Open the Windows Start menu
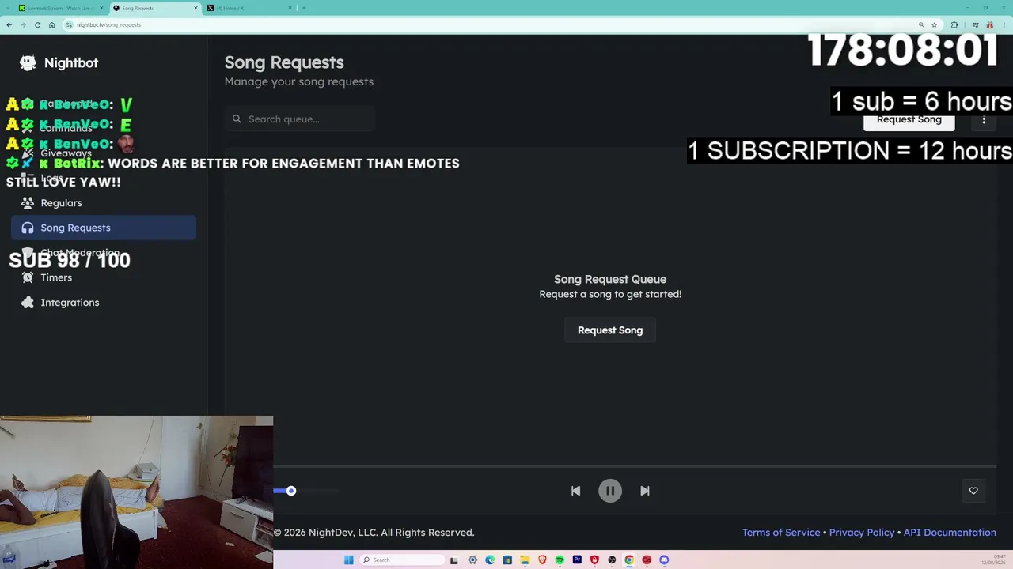 tap(349, 560)
